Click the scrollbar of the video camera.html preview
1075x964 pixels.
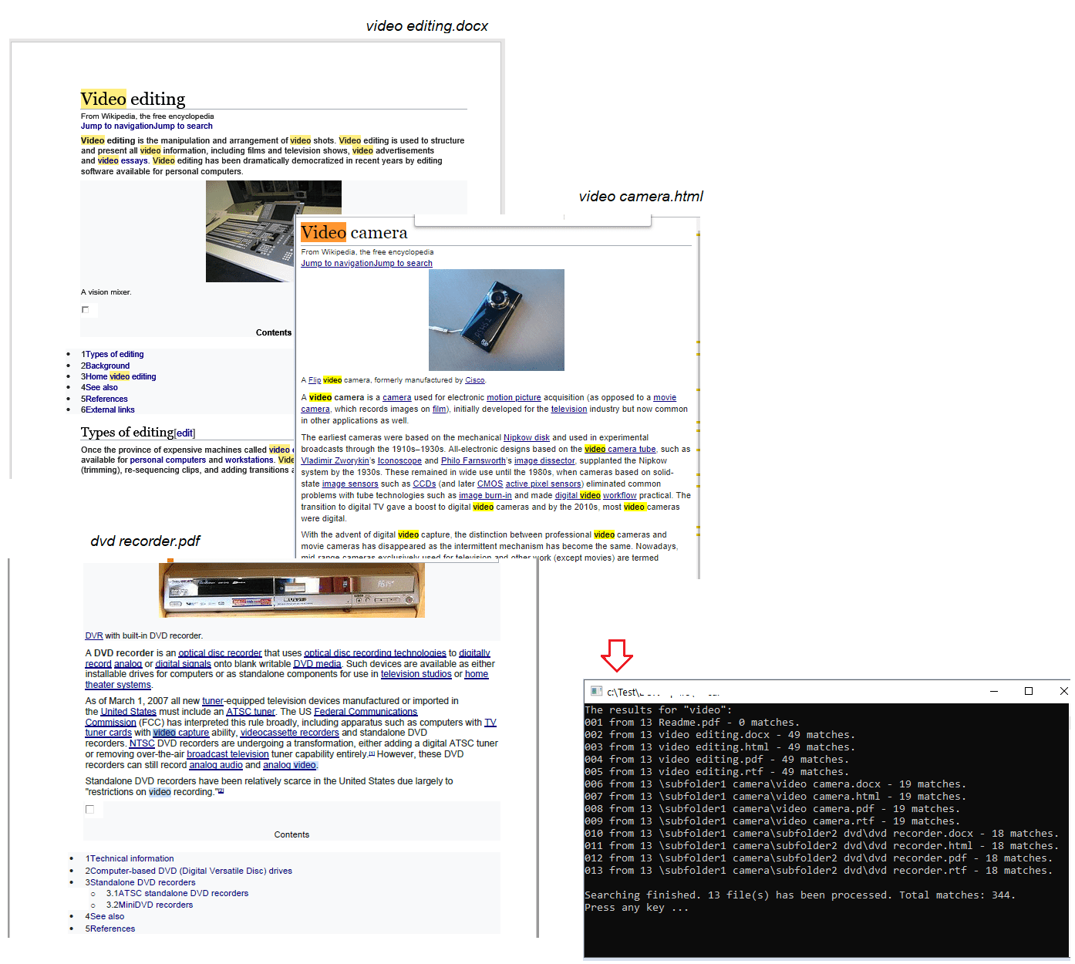[698, 386]
